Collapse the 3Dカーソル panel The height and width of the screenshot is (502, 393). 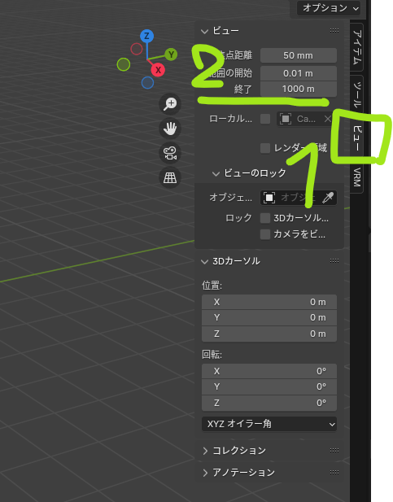(205, 261)
